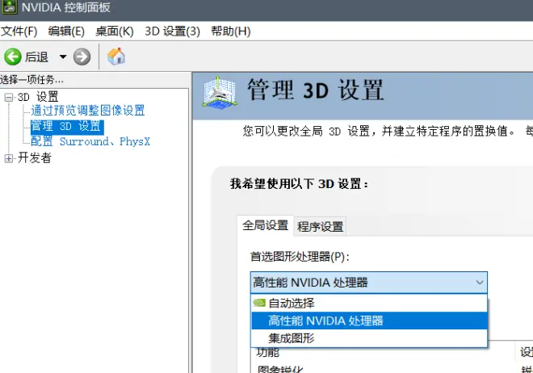Switch to the 全局设置 tab
The image size is (533, 373).
coord(266,225)
